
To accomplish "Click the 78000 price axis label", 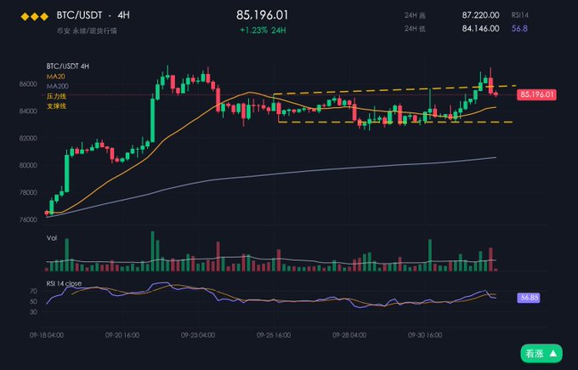I will tap(28, 192).
